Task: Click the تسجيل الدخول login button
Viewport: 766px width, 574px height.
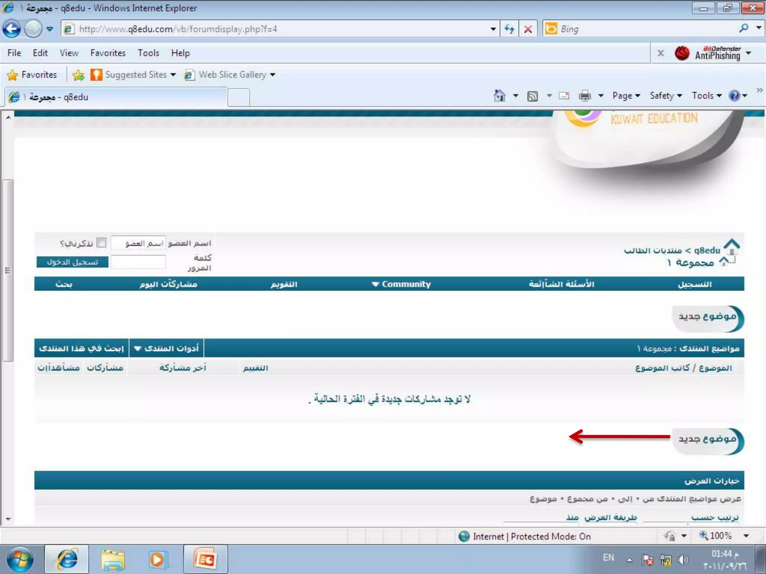Action: (x=72, y=262)
